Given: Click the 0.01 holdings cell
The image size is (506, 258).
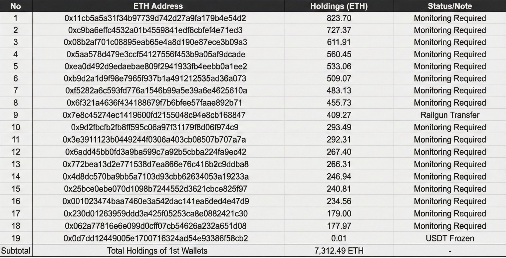Looking at the screenshot, I should (x=339, y=238).
